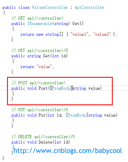128x162 pixels.
Task: Click the POST api/<controller> comment
Action: pos(39,83)
